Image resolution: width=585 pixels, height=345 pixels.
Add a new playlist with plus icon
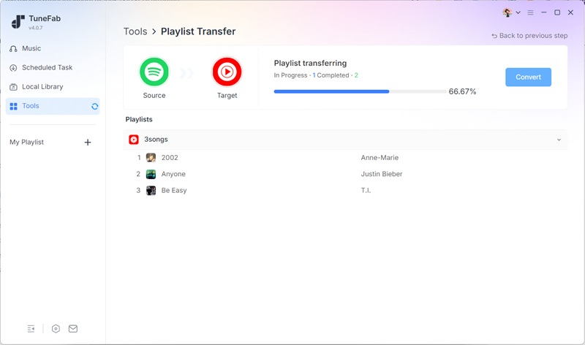88,142
